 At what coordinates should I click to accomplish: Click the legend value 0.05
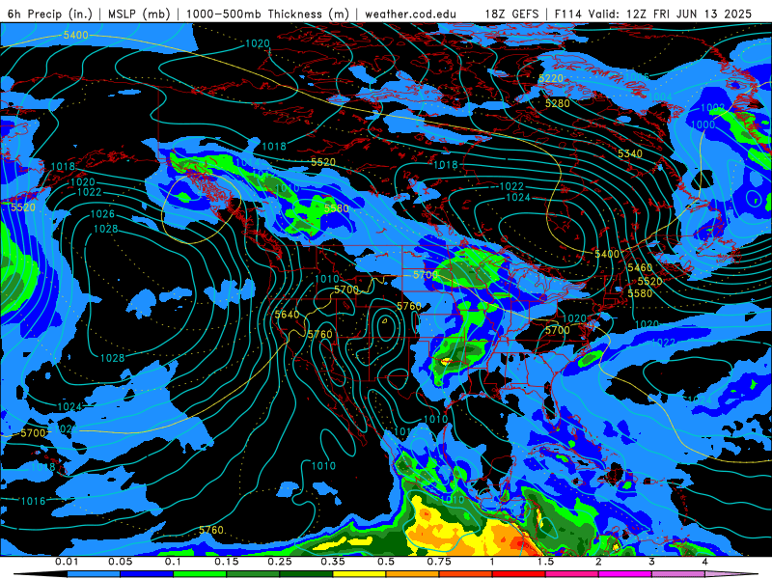click(120, 562)
